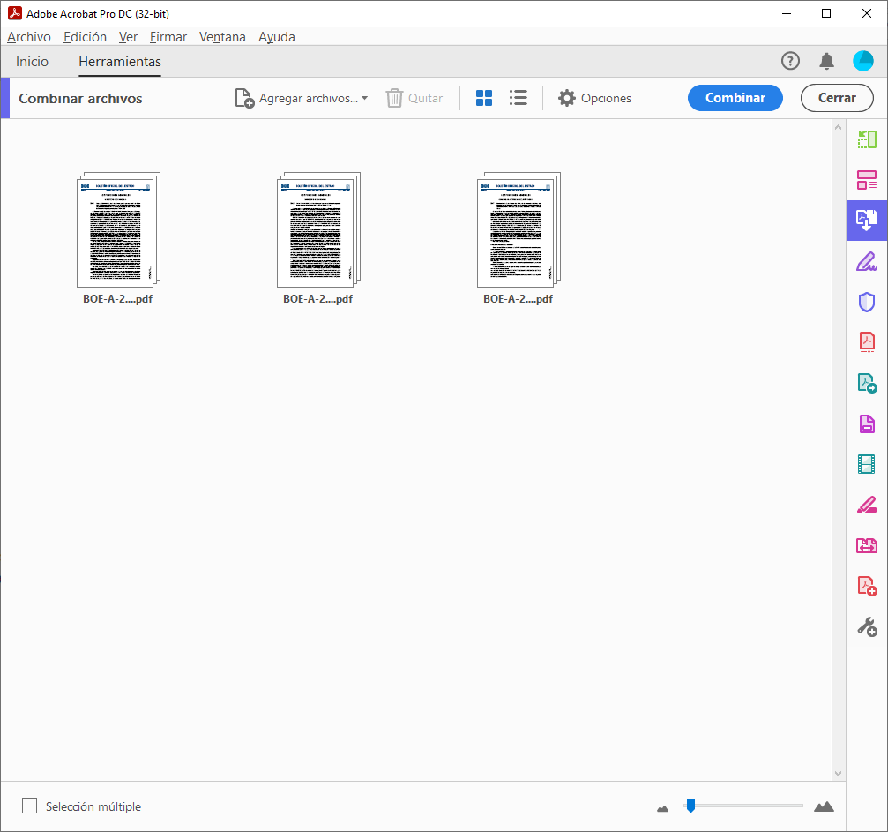Switch to list view mode
The image size is (888, 832).
pyautogui.click(x=518, y=98)
